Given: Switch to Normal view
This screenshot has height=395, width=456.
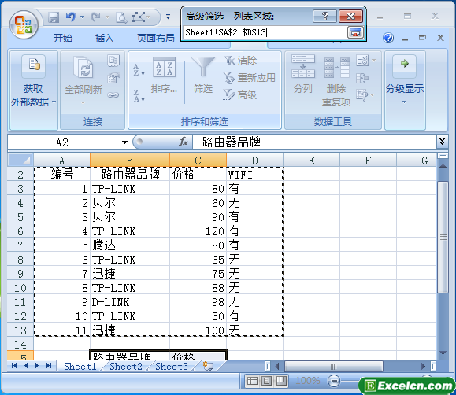Looking at the screenshot, I should point(252,381).
